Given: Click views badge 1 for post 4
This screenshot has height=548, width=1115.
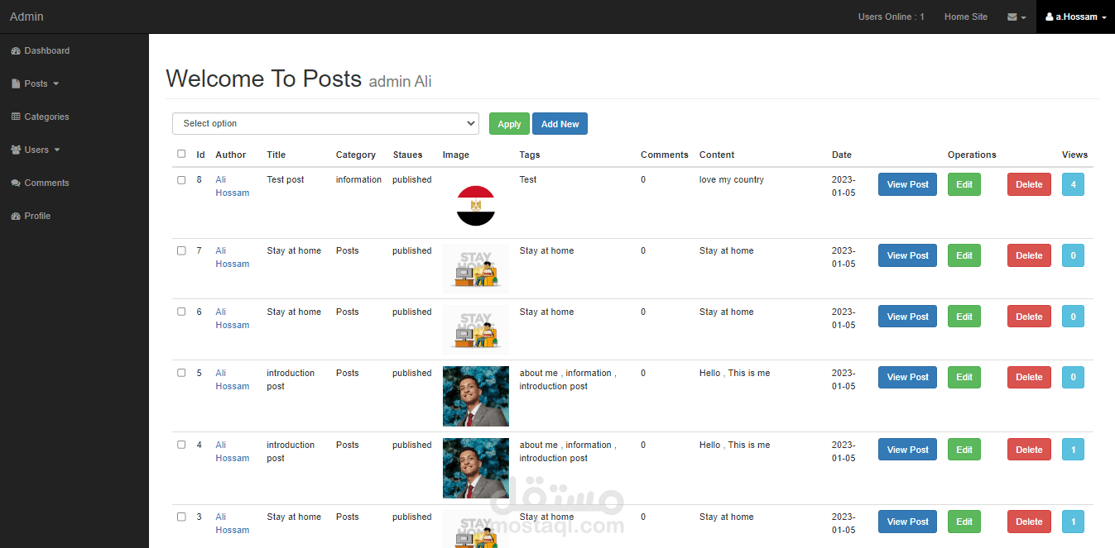Looking at the screenshot, I should coord(1073,450).
